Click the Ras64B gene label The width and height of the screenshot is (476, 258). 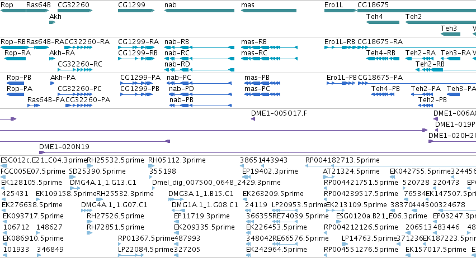[x=39, y=5]
